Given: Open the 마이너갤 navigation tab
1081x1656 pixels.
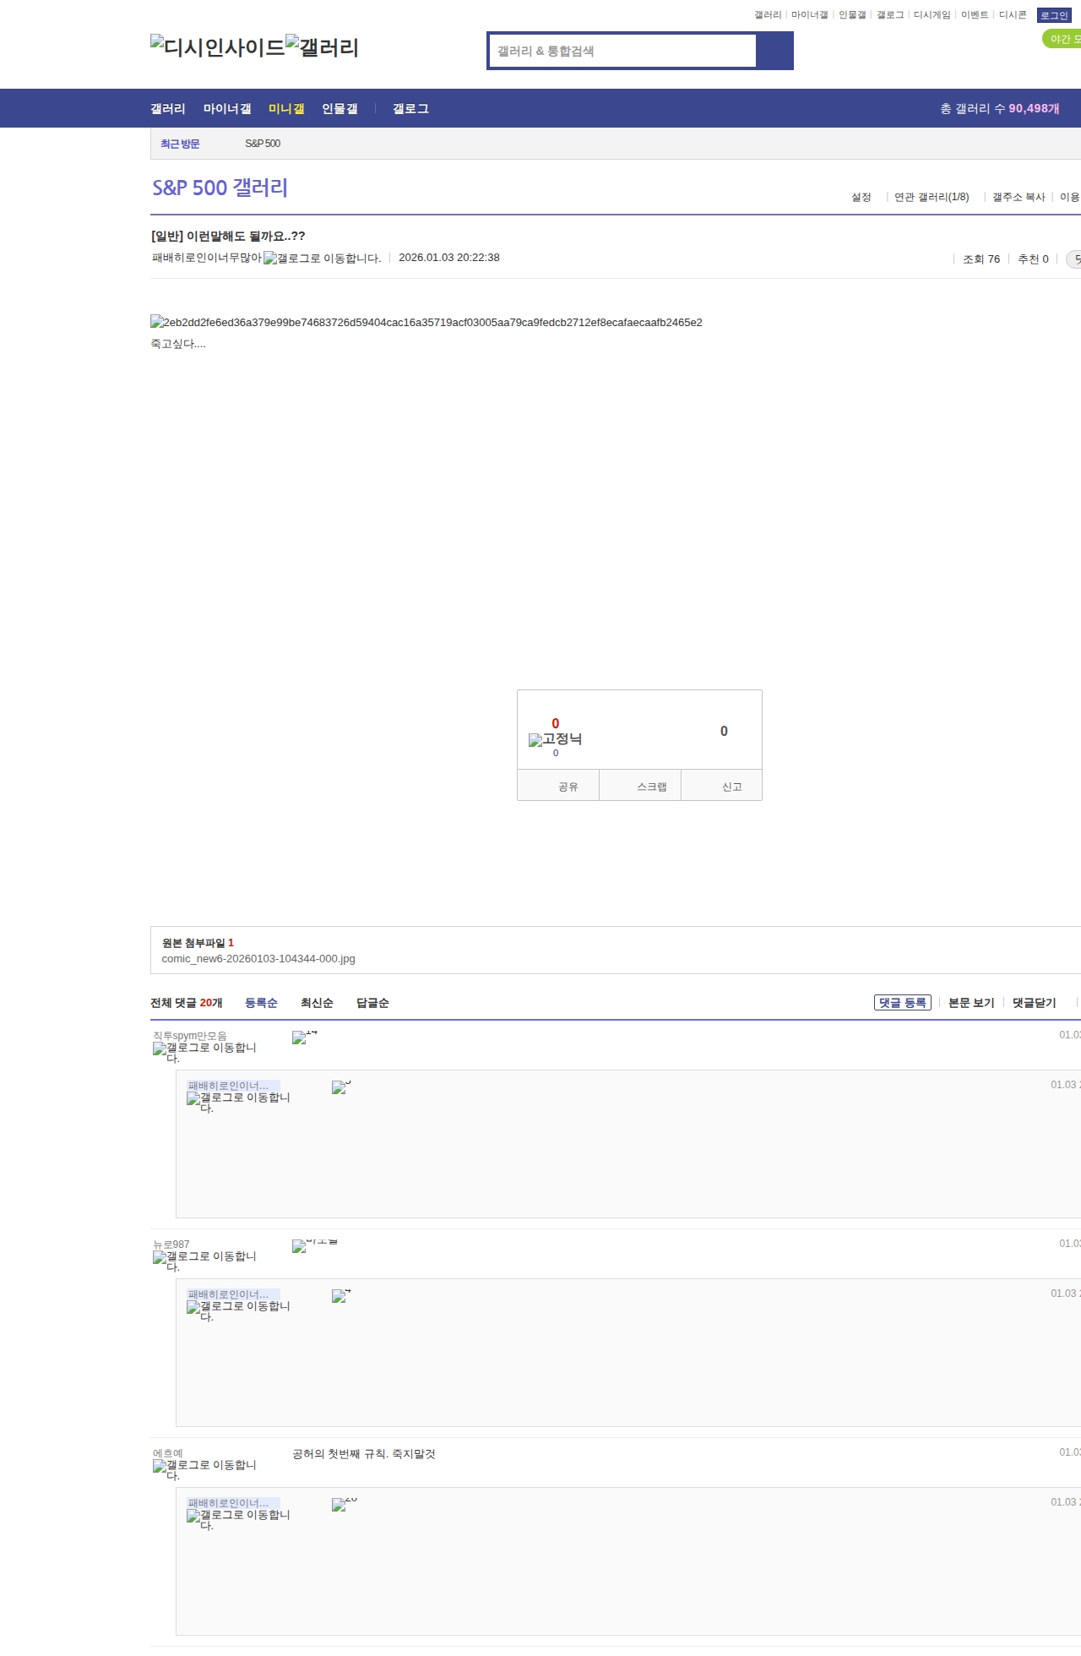Looking at the screenshot, I should 227,109.
